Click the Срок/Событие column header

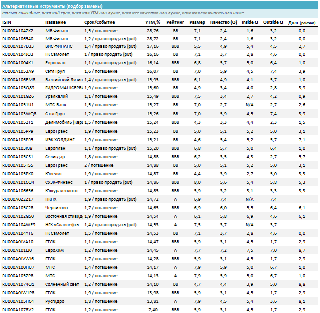click(99, 22)
